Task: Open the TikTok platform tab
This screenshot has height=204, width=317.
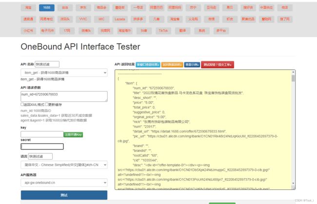Action: (163, 31)
